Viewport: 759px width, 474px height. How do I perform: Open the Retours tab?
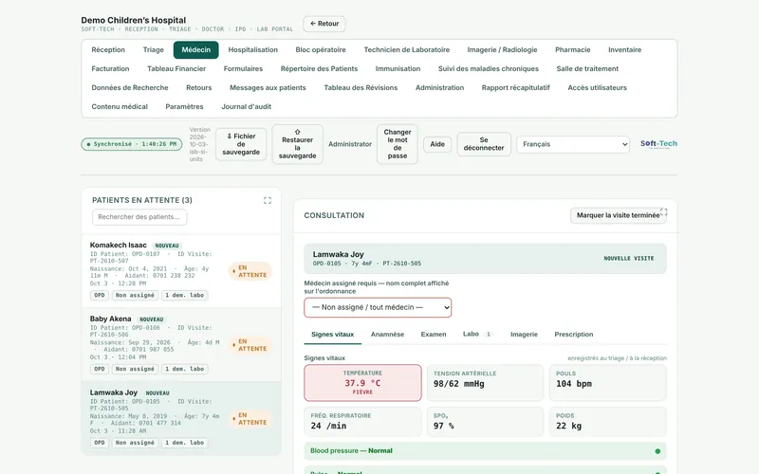click(199, 87)
